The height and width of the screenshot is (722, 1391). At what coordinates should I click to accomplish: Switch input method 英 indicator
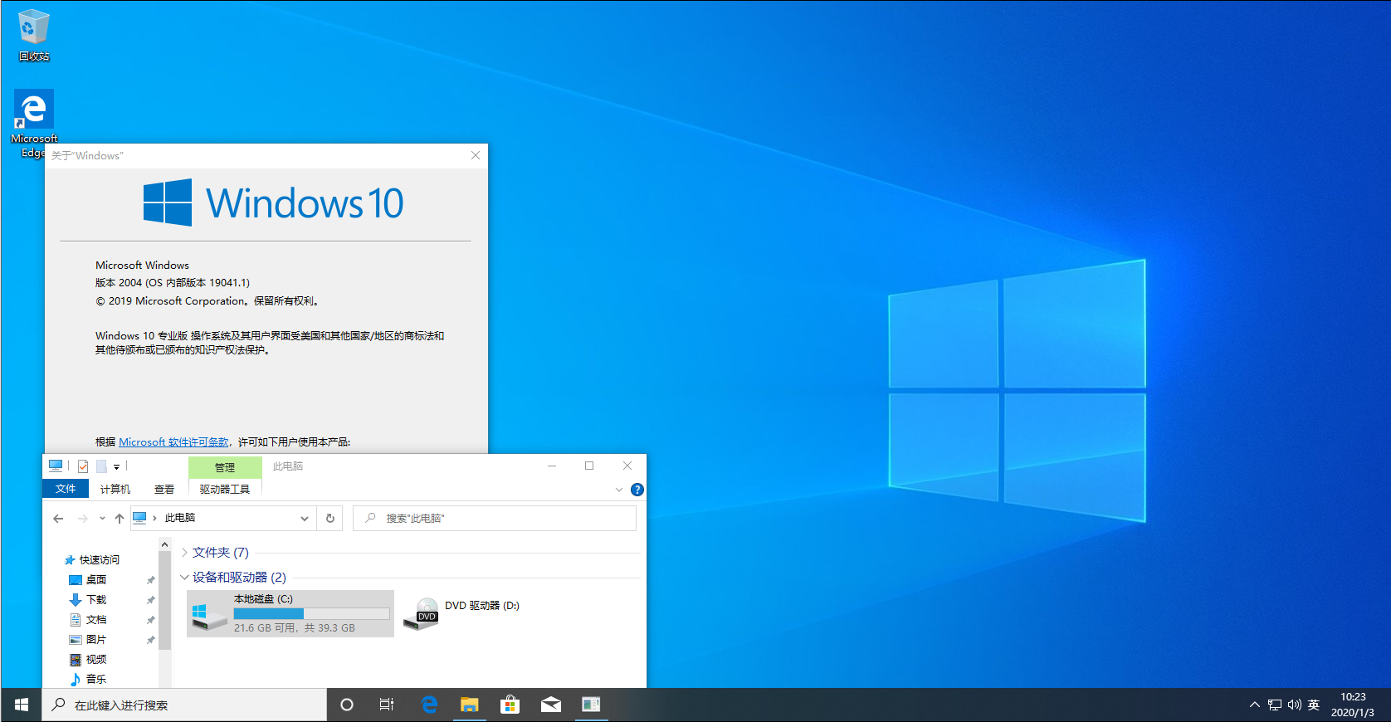(x=1314, y=705)
